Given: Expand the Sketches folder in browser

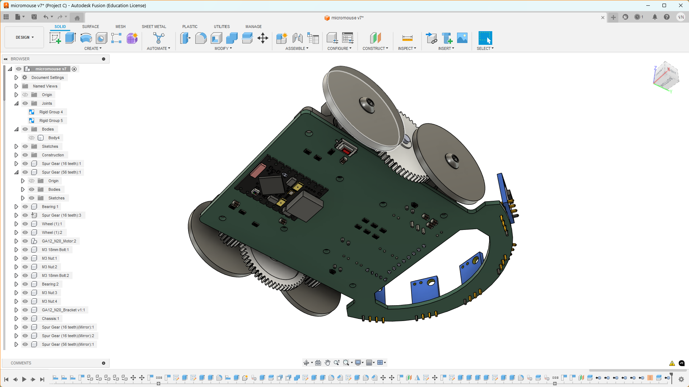Looking at the screenshot, I should click(x=16, y=146).
